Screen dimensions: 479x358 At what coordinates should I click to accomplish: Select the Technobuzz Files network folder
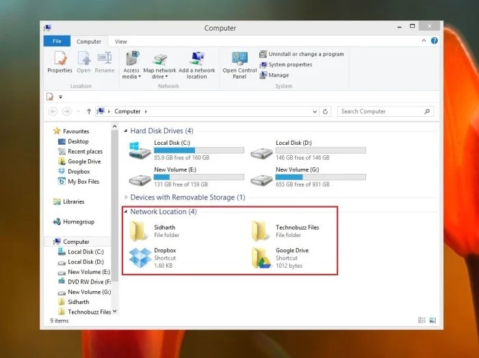(285, 231)
